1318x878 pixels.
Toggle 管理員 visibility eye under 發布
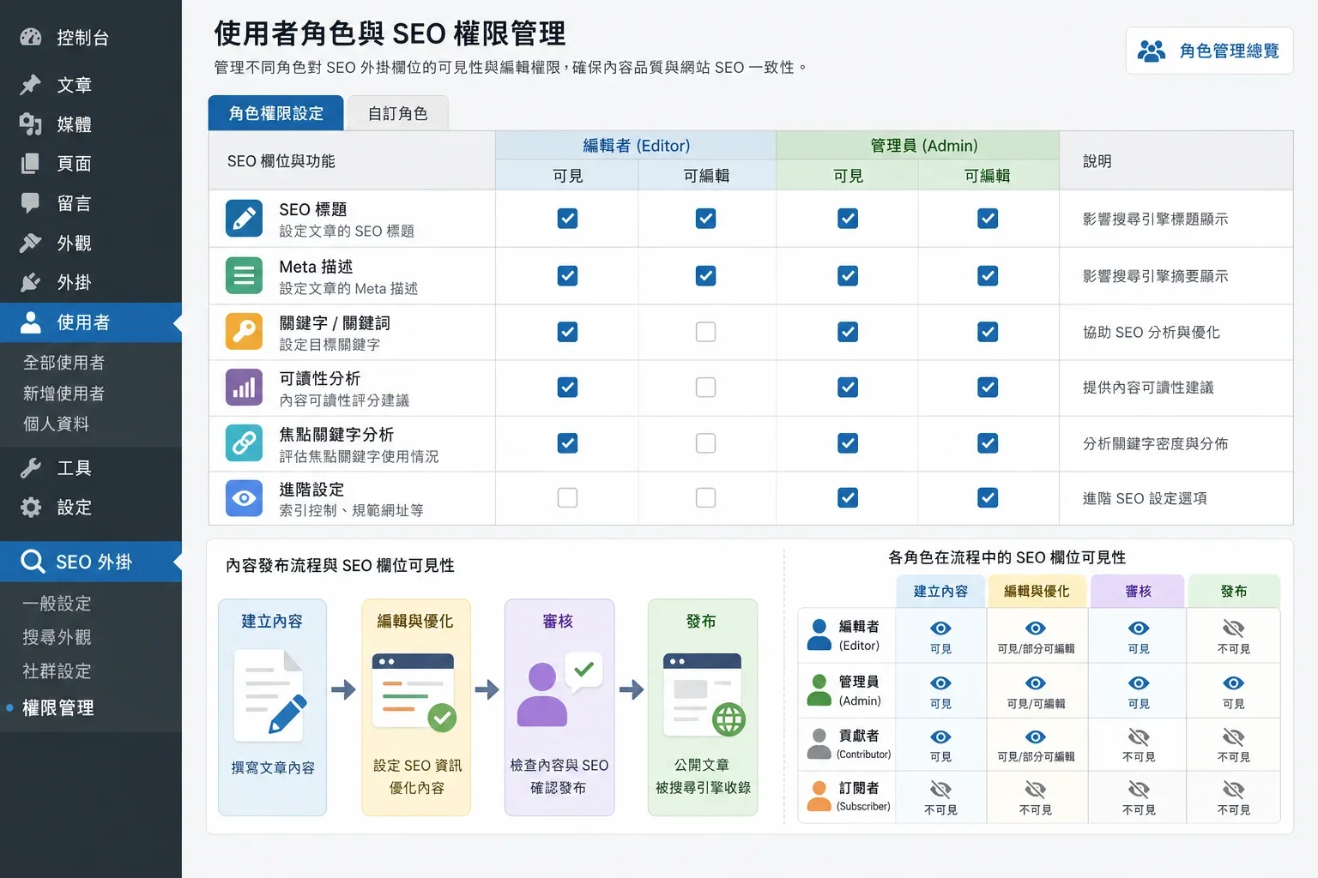pyautogui.click(x=1233, y=683)
